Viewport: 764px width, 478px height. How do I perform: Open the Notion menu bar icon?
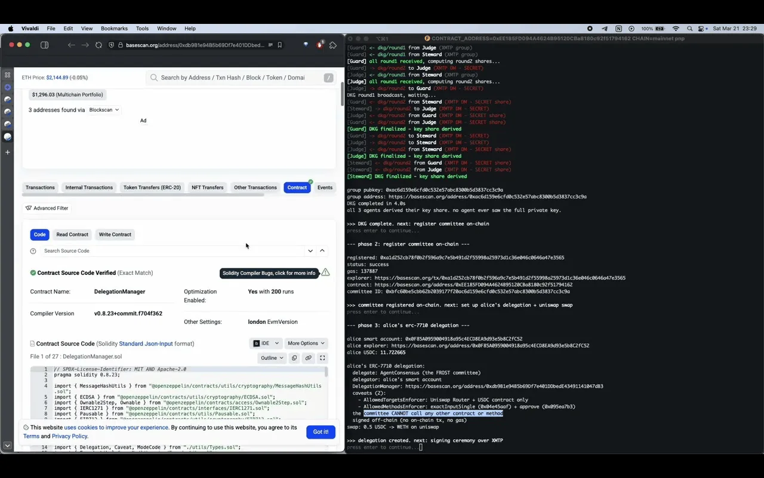coord(618,28)
